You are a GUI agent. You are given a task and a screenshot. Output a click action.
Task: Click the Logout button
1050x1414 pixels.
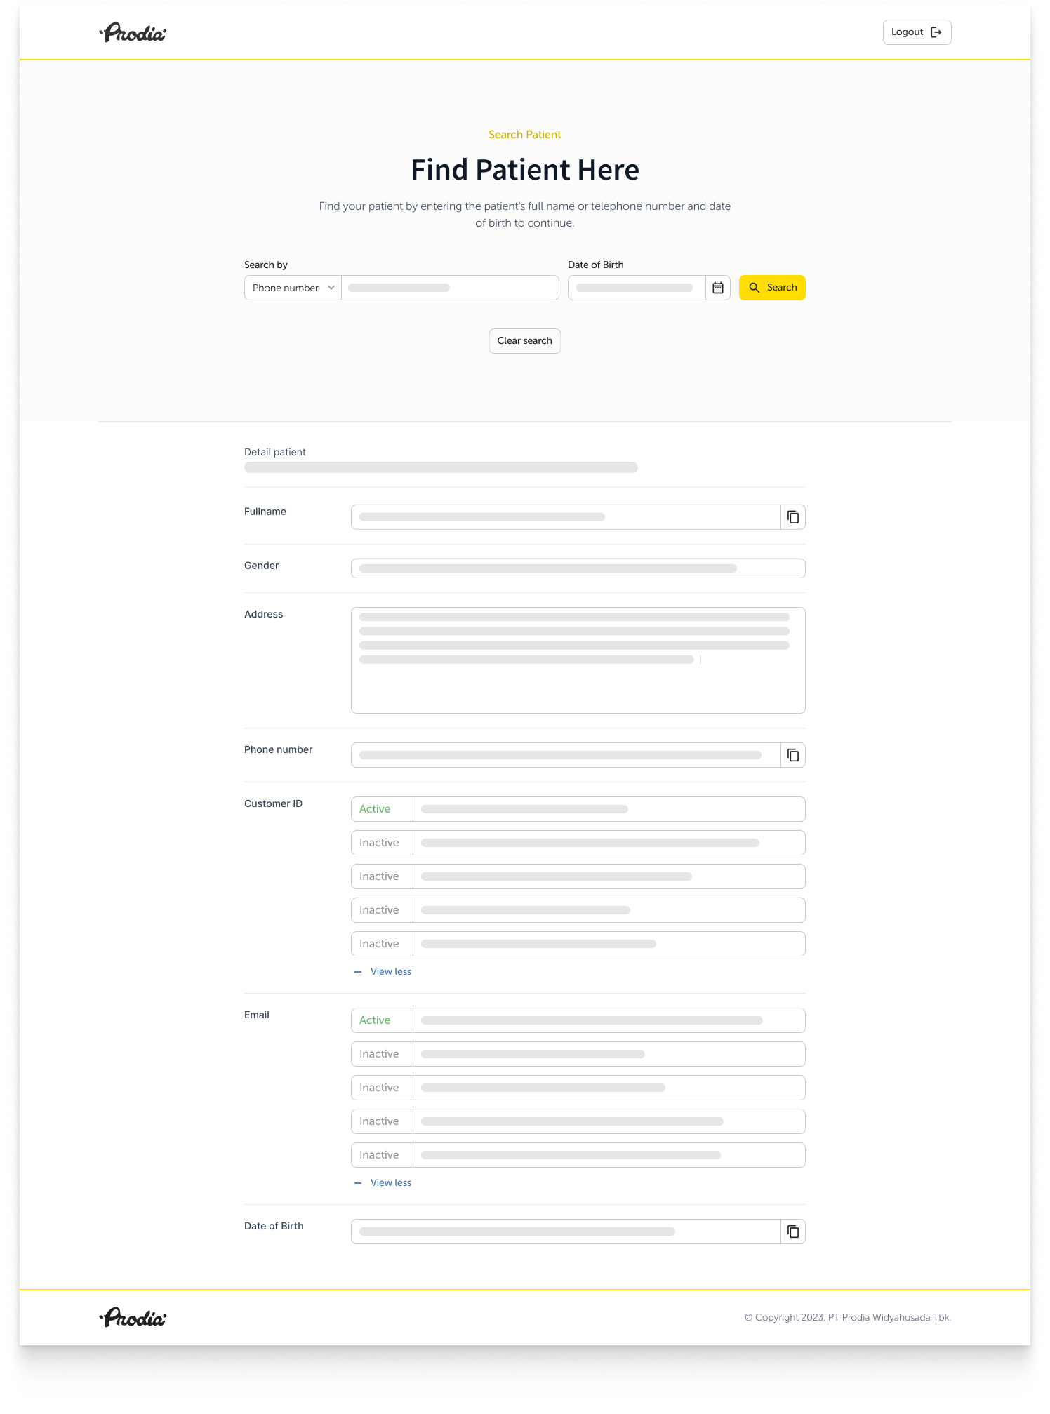tap(917, 32)
